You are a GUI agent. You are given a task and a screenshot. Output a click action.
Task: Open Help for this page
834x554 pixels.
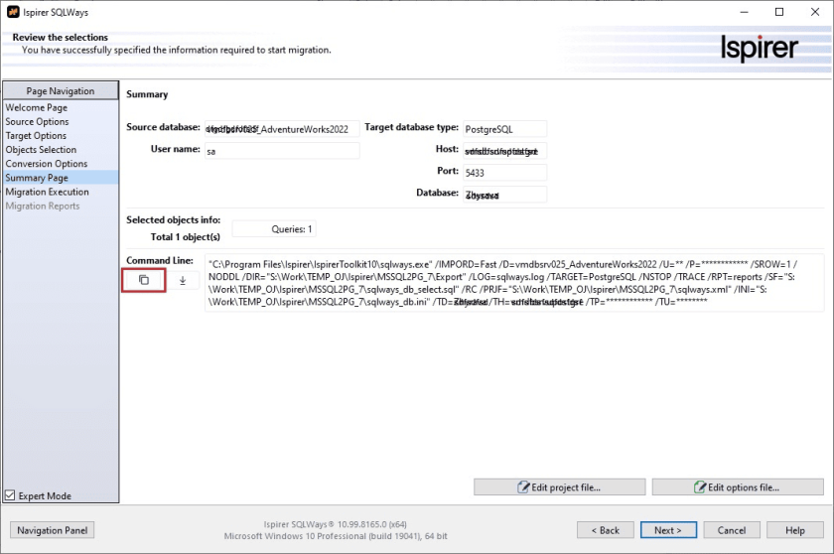[x=793, y=530]
